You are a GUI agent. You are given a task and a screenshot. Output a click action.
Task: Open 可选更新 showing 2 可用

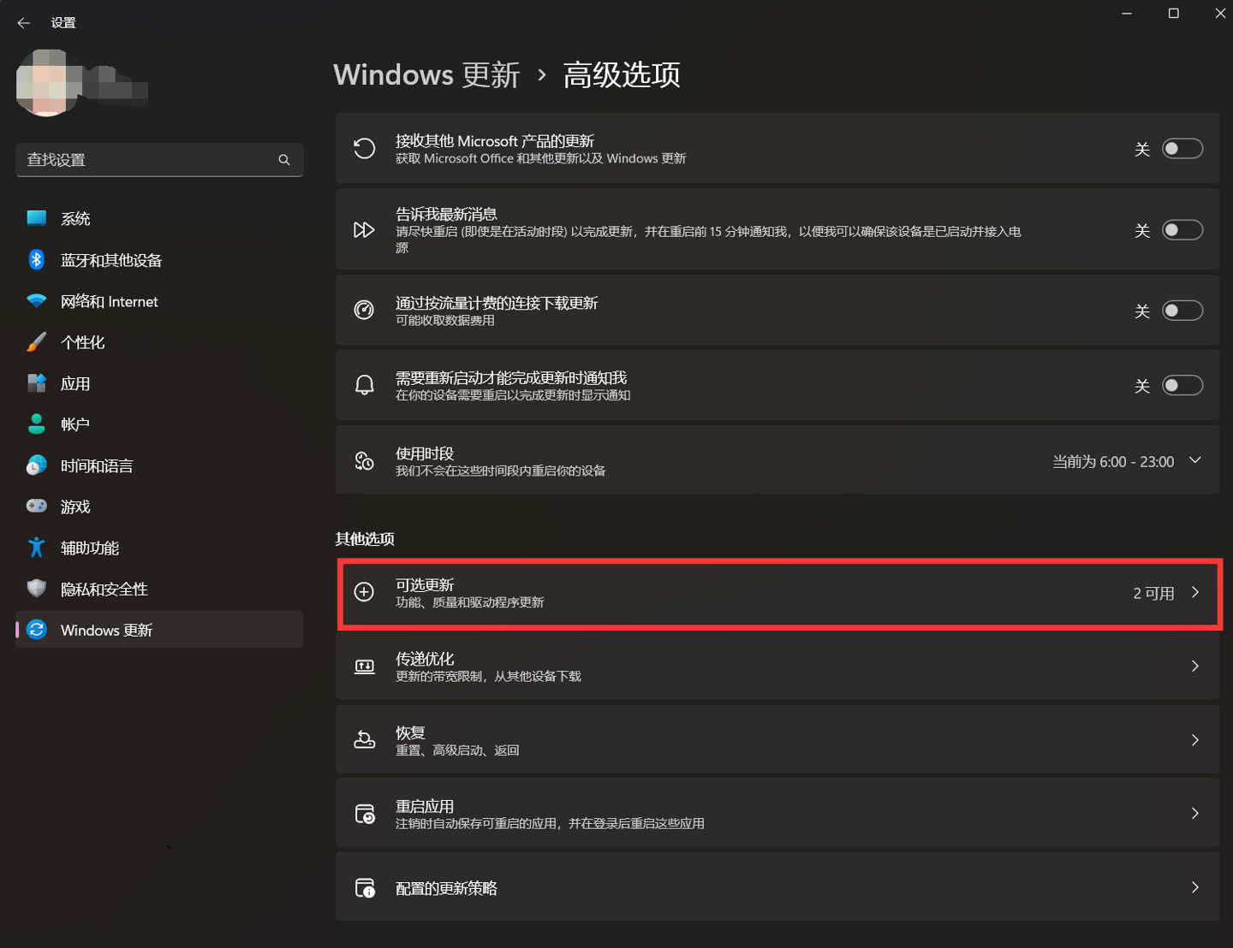[777, 593]
